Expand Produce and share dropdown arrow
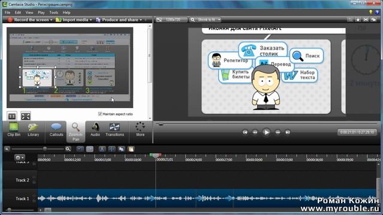Image resolution: width=383 pixels, height=215 pixels. point(141,20)
